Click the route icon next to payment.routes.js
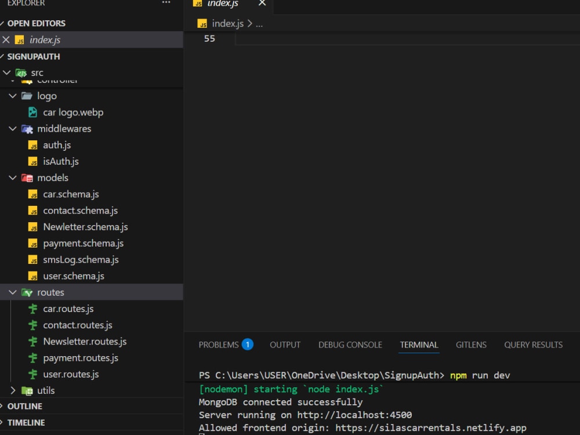The height and width of the screenshot is (435, 580). pyautogui.click(x=33, y=358)
